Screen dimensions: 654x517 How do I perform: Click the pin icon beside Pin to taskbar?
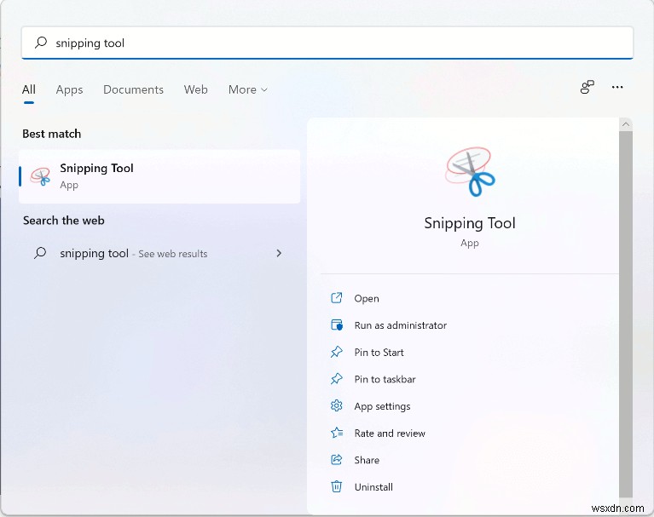[x=337, y=379]
